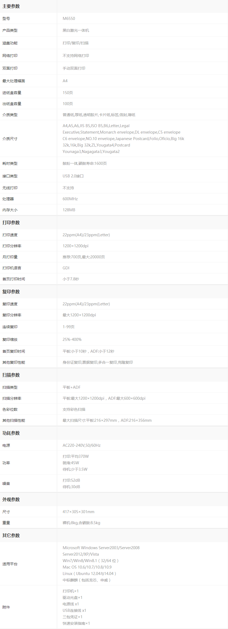Click the 扫描参数 section header
Screen dimensions: 228x629
tap(11, 375)
